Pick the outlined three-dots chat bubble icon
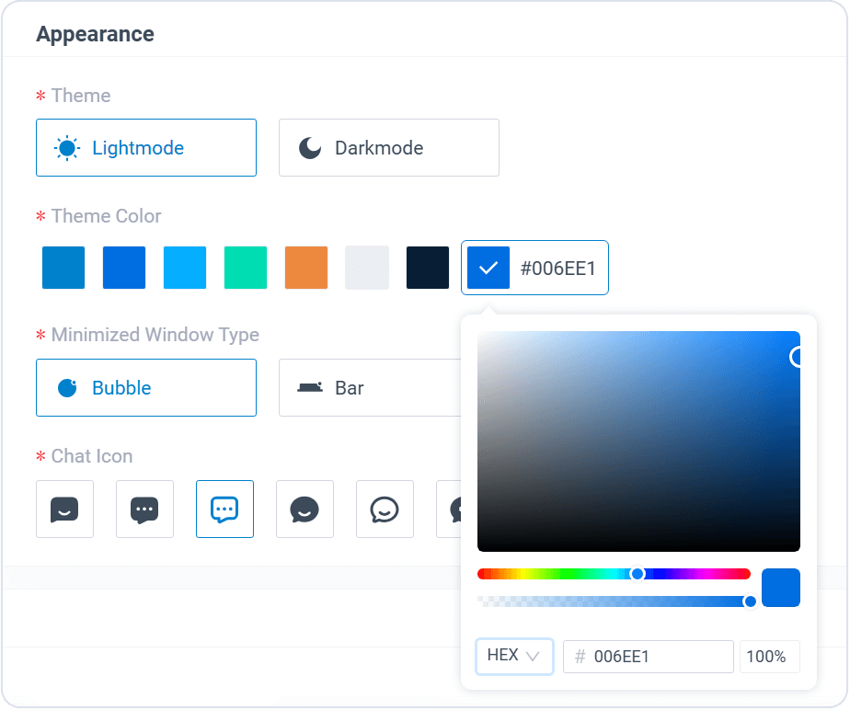The image size is (850, 710). coord(224,510)
